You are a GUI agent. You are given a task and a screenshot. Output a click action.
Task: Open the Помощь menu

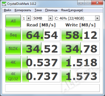tap(51, 10)
